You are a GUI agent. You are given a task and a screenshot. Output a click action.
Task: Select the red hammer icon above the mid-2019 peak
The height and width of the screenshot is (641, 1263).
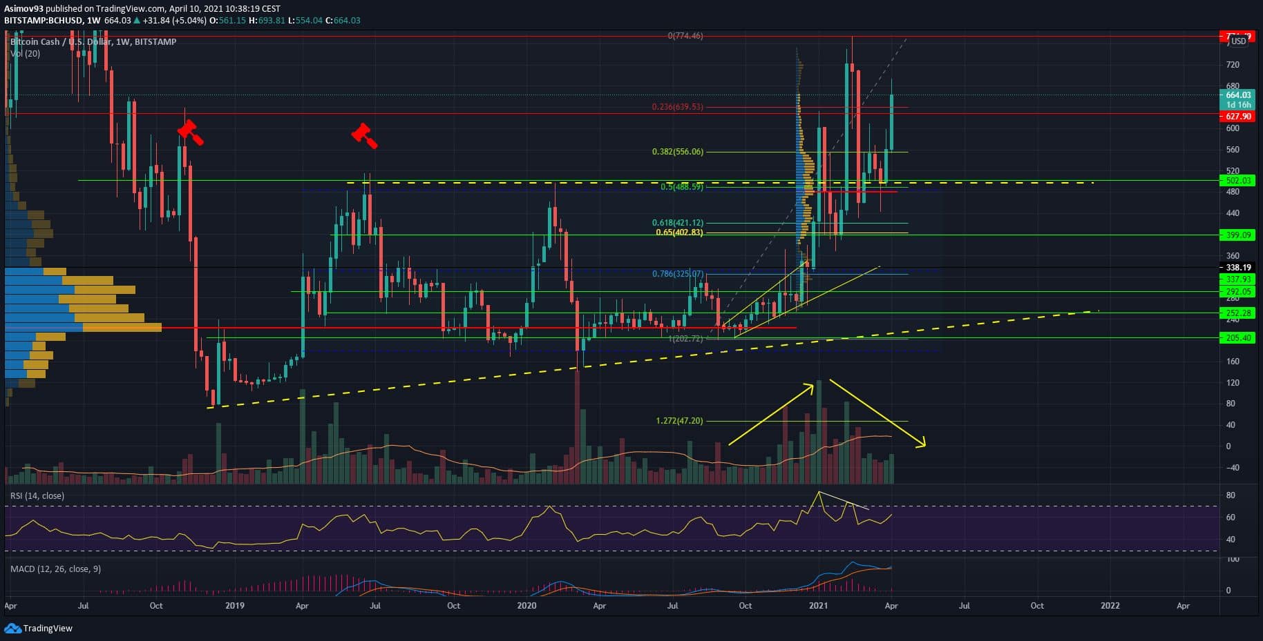click(364, 135)
